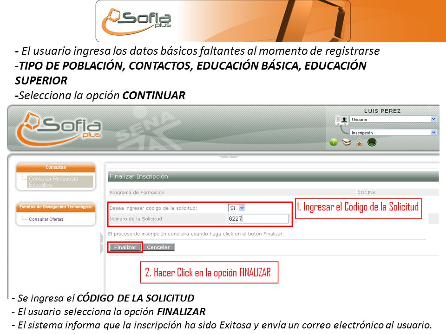Open the SI dropdown for código de solicitud

tap(236, 208)
